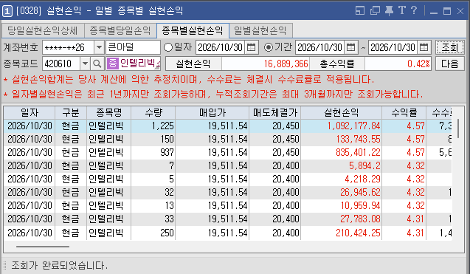Switch to the 당일실현손익상세 tab

point(43,30)
